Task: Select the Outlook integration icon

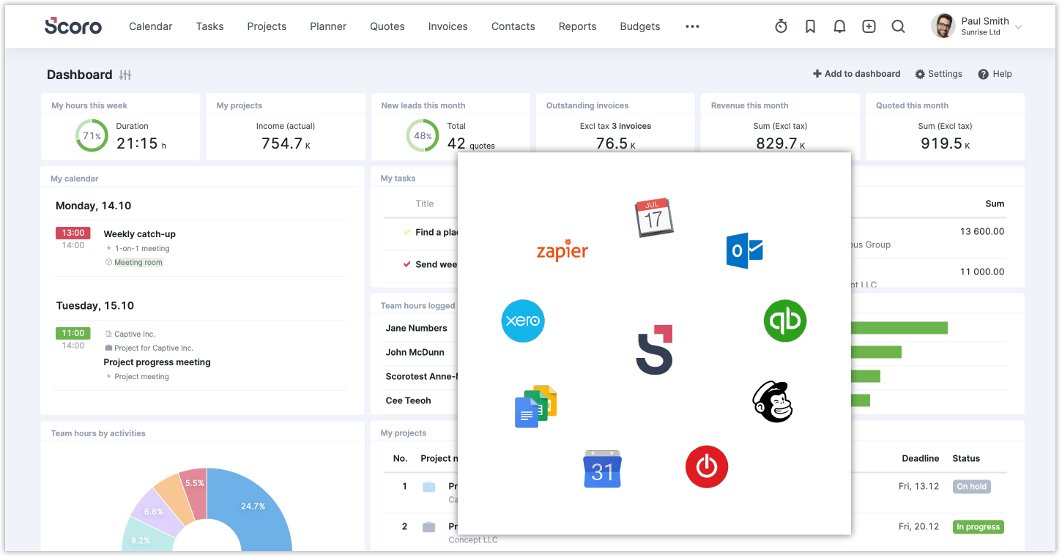Action: point(745,251)
